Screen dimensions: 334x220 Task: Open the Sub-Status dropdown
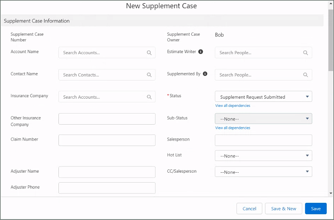263,119
